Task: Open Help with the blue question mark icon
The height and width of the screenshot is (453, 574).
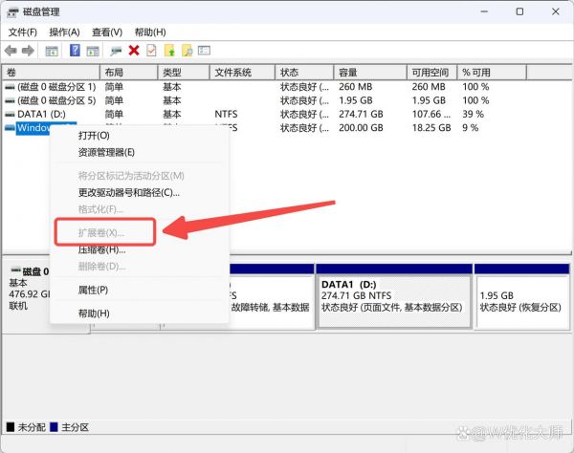Action: [75, 50]
